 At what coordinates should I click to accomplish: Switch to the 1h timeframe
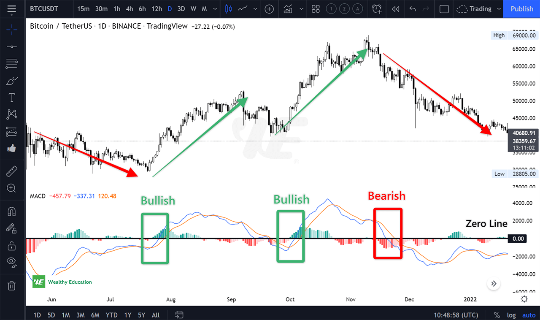point(117,9)
